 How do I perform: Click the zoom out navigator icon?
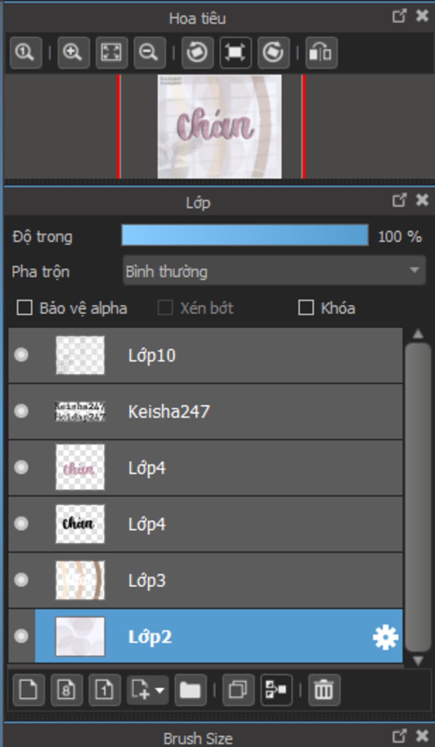(x=149, y=53)
